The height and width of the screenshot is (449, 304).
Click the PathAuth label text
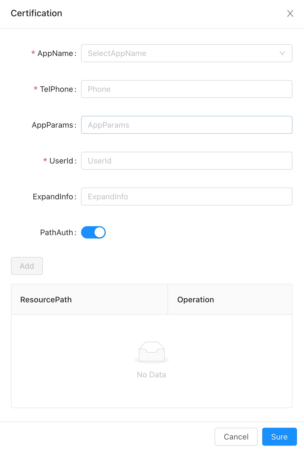click(x=57, y=232)
